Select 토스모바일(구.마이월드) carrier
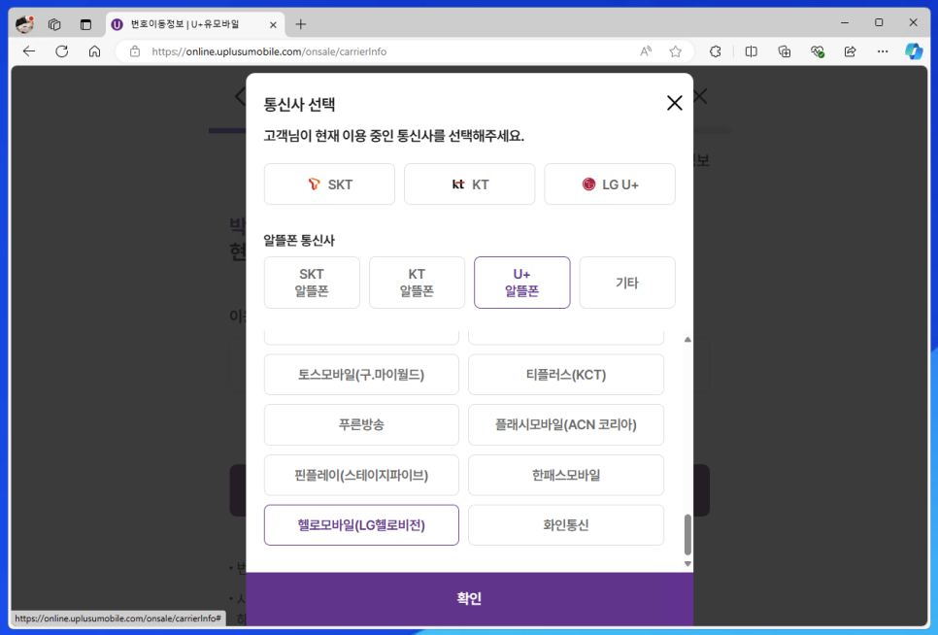This screenshot has width=938, height=635. 361,375
